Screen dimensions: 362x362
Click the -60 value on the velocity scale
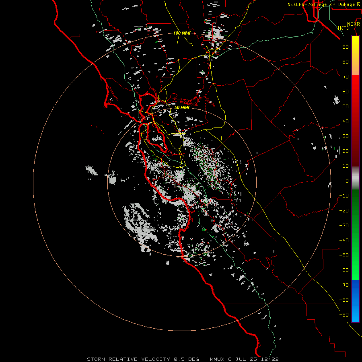pos(344,270)
